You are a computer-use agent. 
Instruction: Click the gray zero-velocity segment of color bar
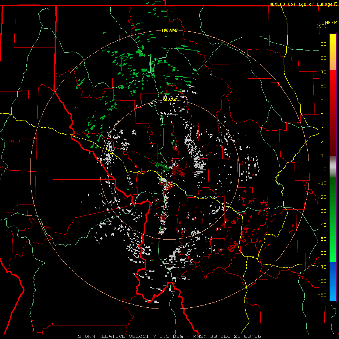coord(333,167)
